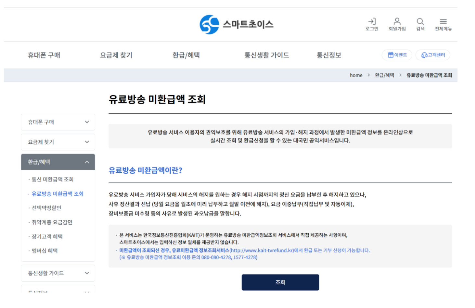The width and height of the screenshot is (475, 308).
Task: Expand the 휴대폰 구매 sidebar section
Action: pos(58,122)
